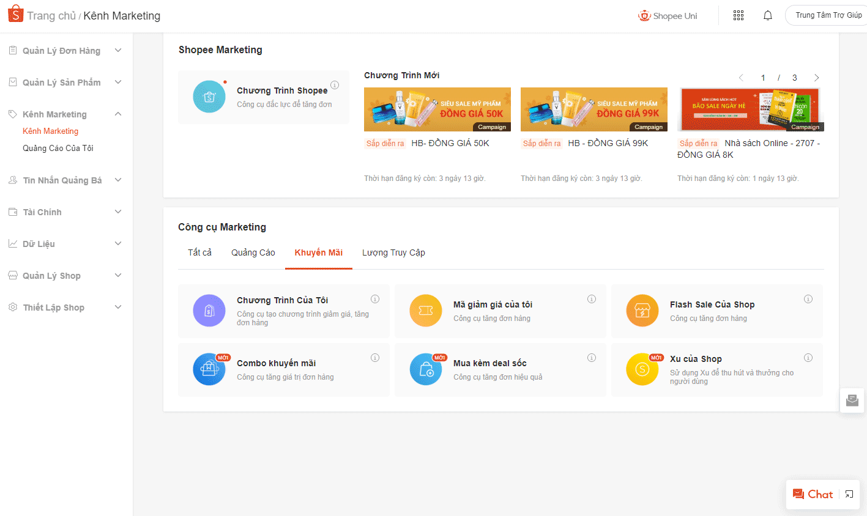This screenshot has height=516, width=867.
Task: Click the Quản Lý Đơn Hàng clipboard icon
Action: pyautogui.click(x=13, y=50)
